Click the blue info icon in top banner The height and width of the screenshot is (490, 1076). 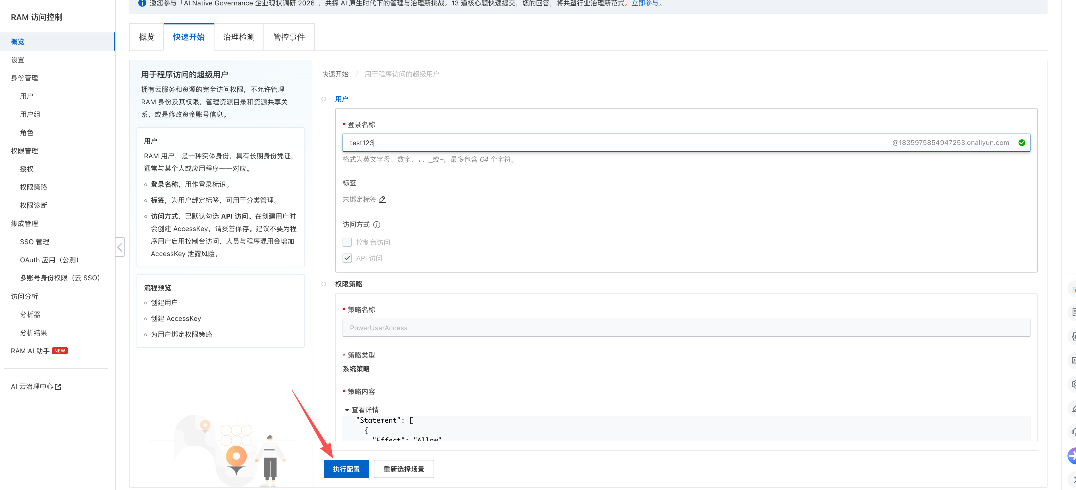click(x=142, y=3)
